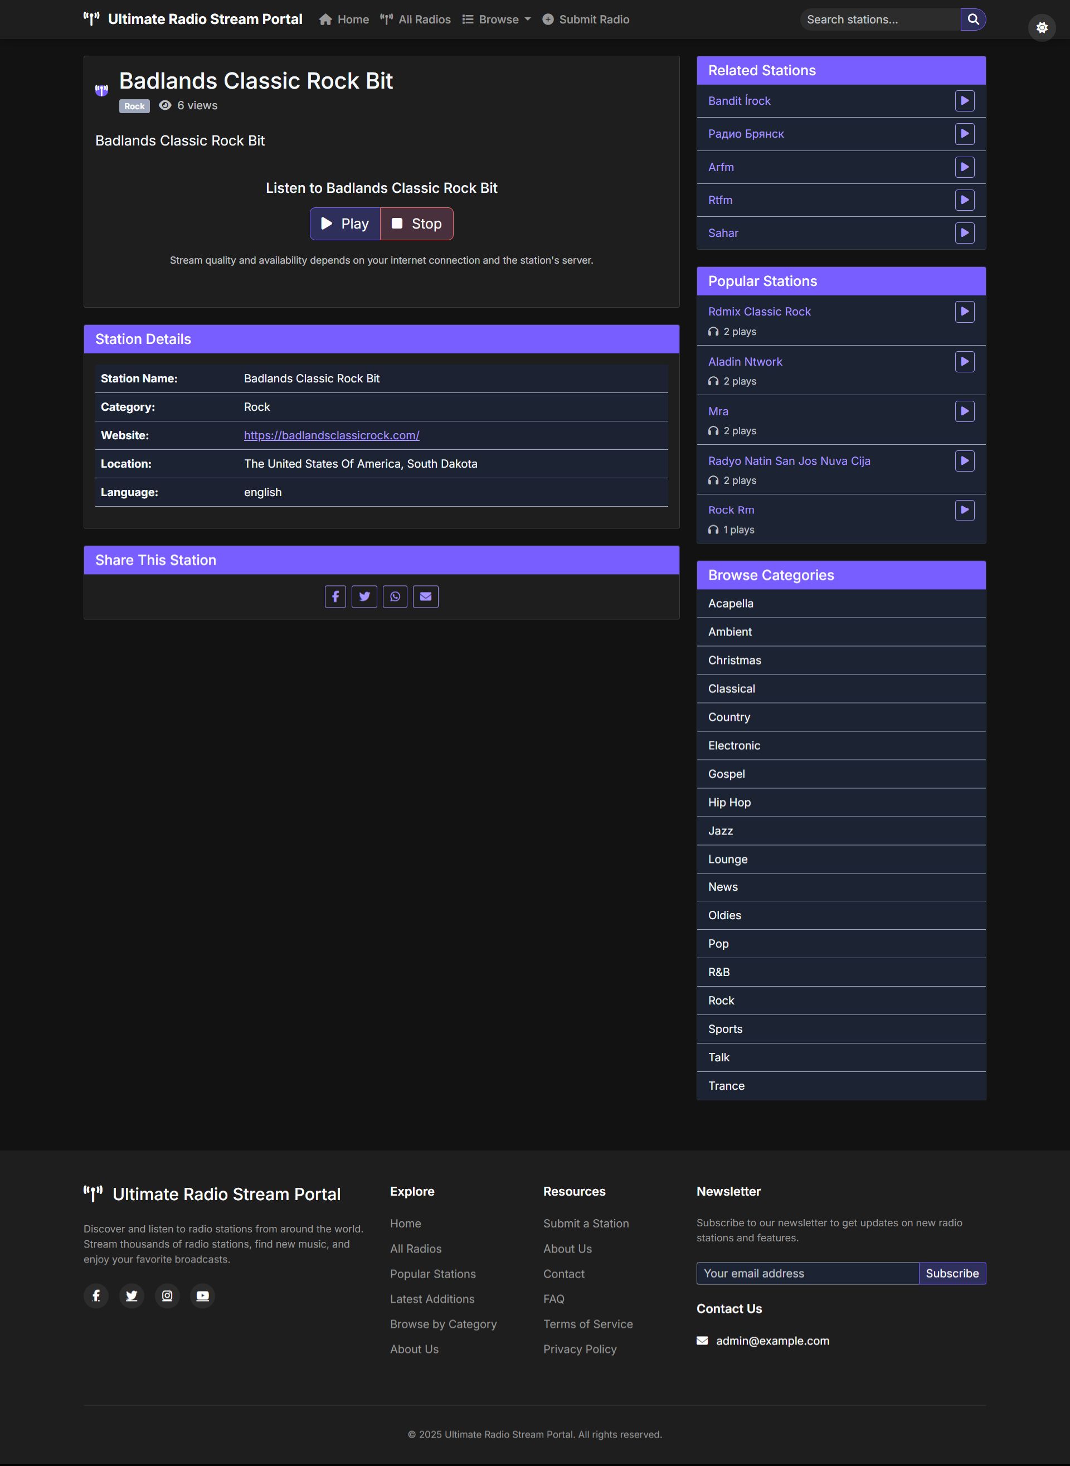Screen dimensions: 1070x1466
Task: Play the Bandit İrock related station
Action: 964,101
